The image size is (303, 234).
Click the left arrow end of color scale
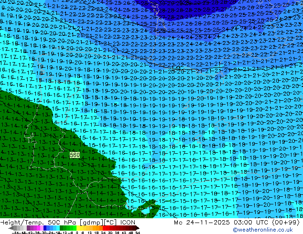[x=11, y=228]
